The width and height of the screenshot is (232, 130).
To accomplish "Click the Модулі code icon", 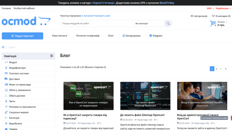I will pyautogui.click(x=6, y=62).
